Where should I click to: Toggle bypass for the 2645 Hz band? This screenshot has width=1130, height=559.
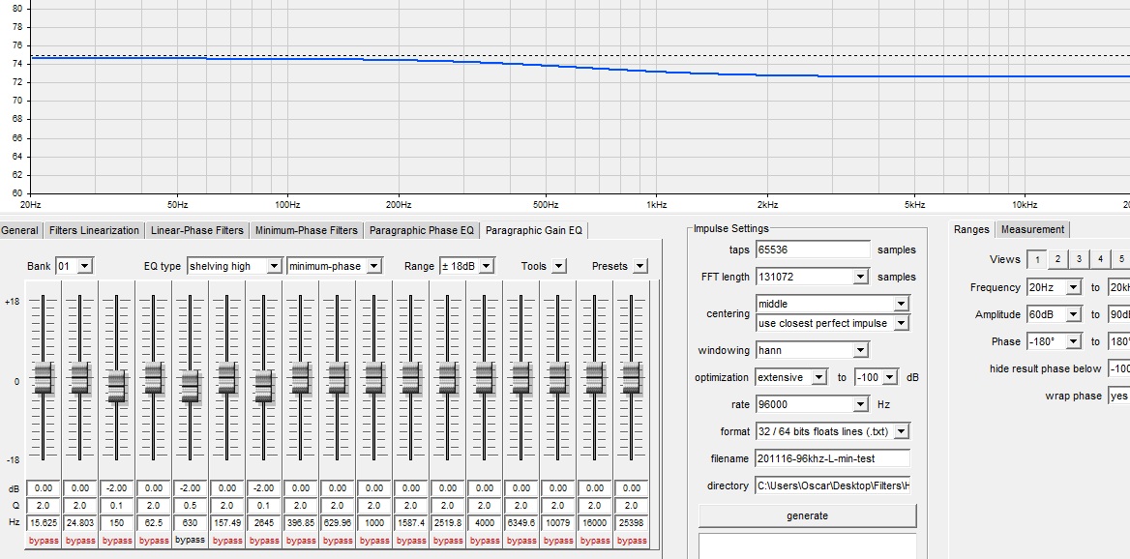(264, 541)
